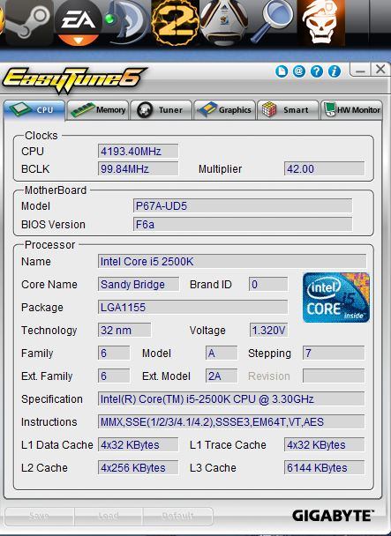Screen dimensions: 391x536
Task: Click the MotherBoard group heading
Action: [x=56, y=190]
